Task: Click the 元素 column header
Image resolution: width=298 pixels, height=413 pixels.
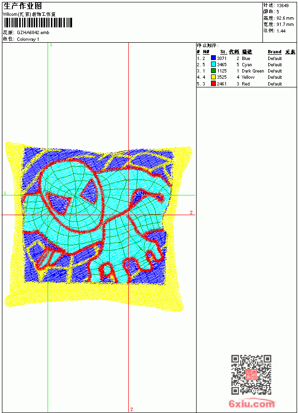Action: (290, 52)
